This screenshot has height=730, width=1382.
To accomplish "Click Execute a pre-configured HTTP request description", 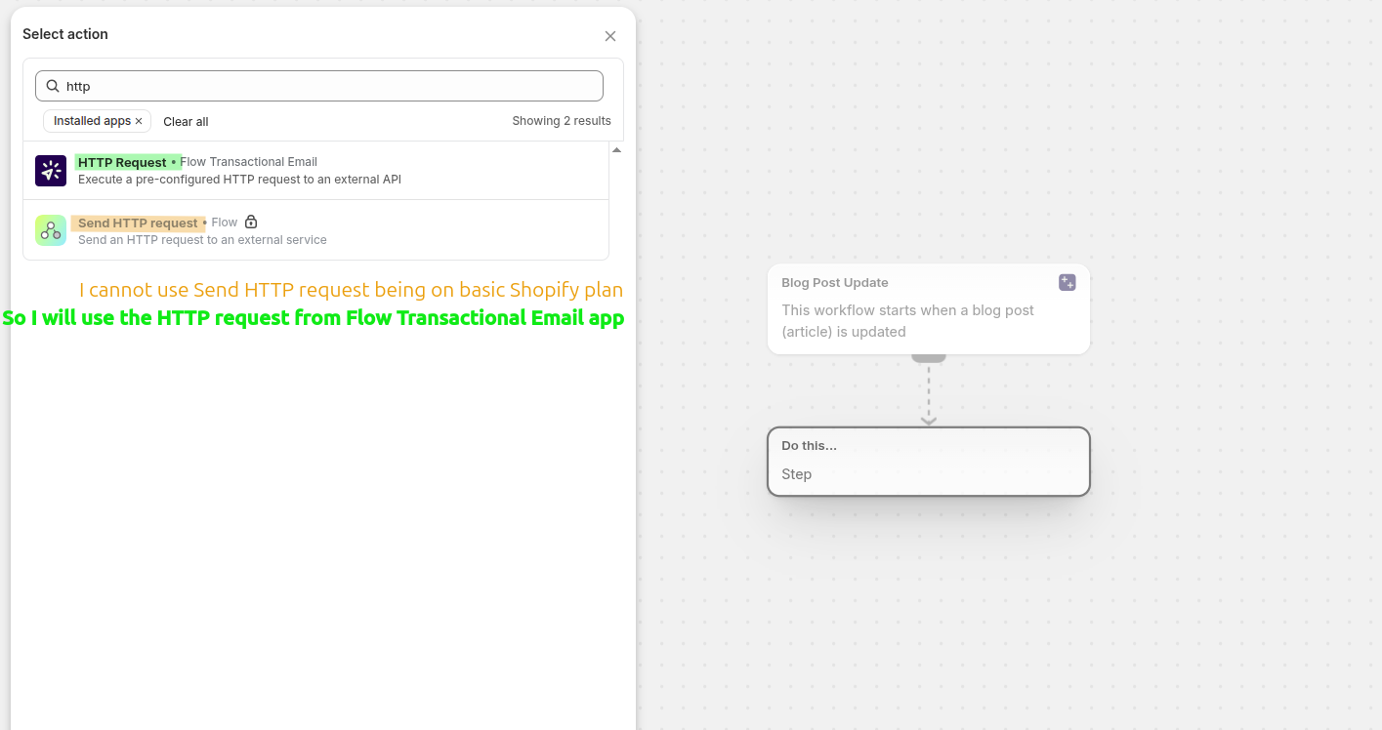I will 239,180.
